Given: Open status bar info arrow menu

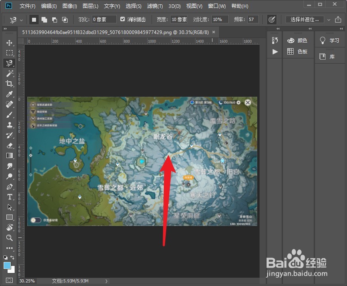Looking at the screenshot, I should pyautogui.click(x=106, y=281).
